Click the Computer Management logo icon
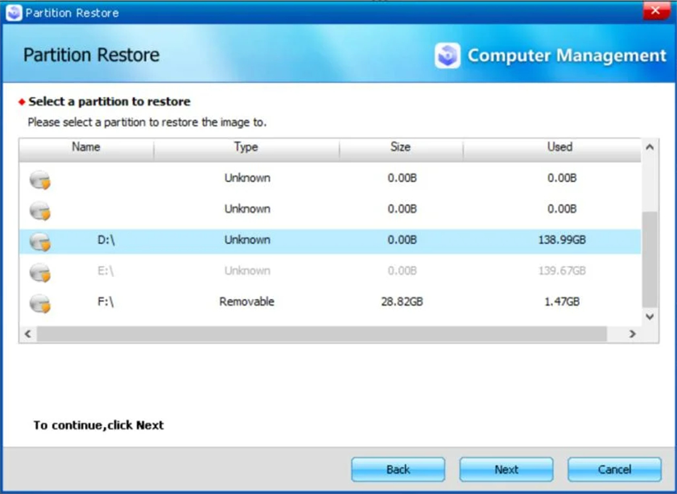The height and width of the screenshot is (494, 677). pyautogui.click(x=447, y=56)
